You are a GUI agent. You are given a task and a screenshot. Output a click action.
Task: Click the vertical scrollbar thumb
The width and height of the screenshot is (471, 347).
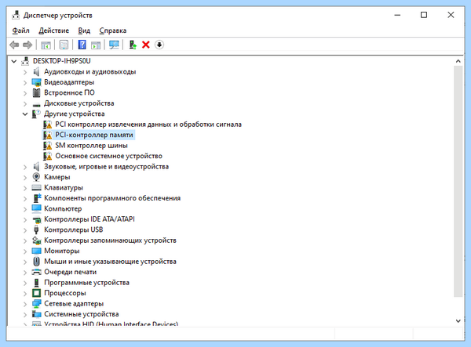tap(458, 182)
